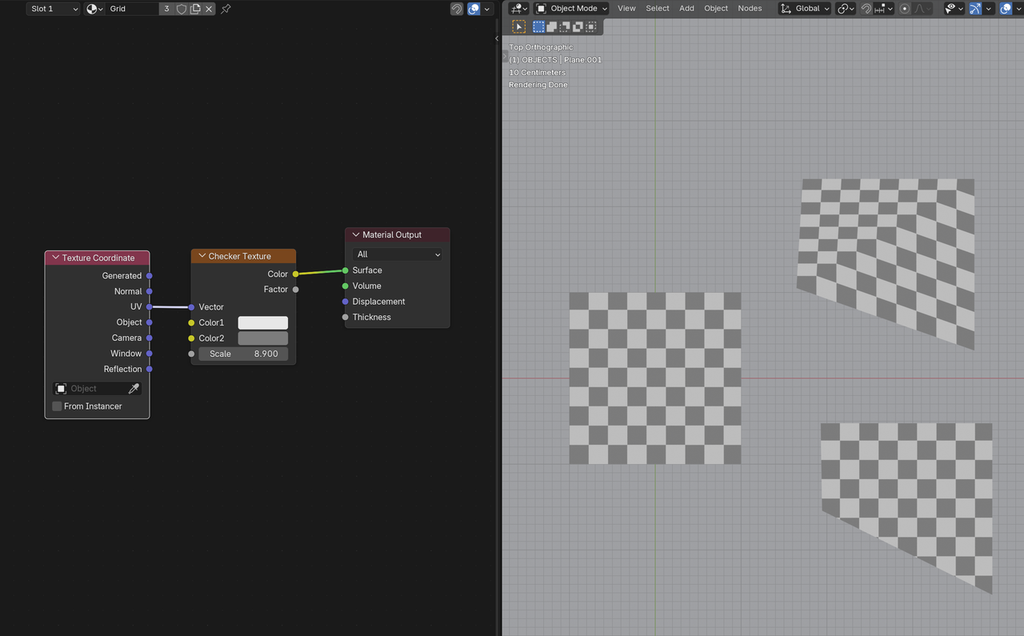Toggle proportional editing in viewport header

(x=905, y=9)
